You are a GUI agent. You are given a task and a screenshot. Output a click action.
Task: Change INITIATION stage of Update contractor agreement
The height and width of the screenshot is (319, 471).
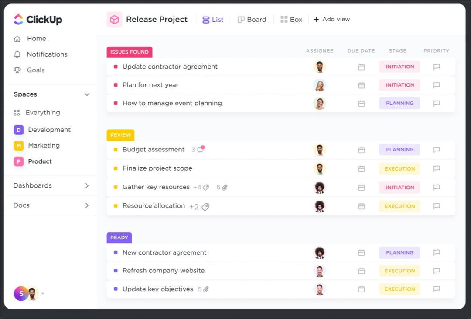pos(399,67)
